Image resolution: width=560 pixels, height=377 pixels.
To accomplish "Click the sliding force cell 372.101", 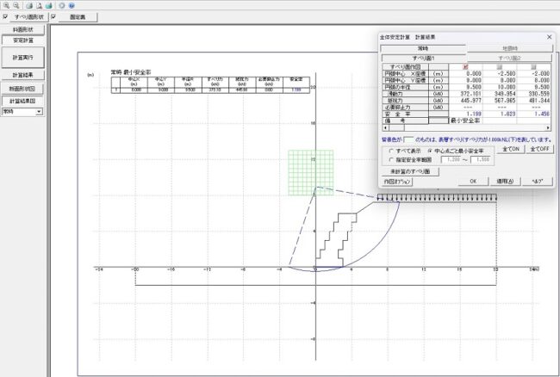I will coord(466,94).
